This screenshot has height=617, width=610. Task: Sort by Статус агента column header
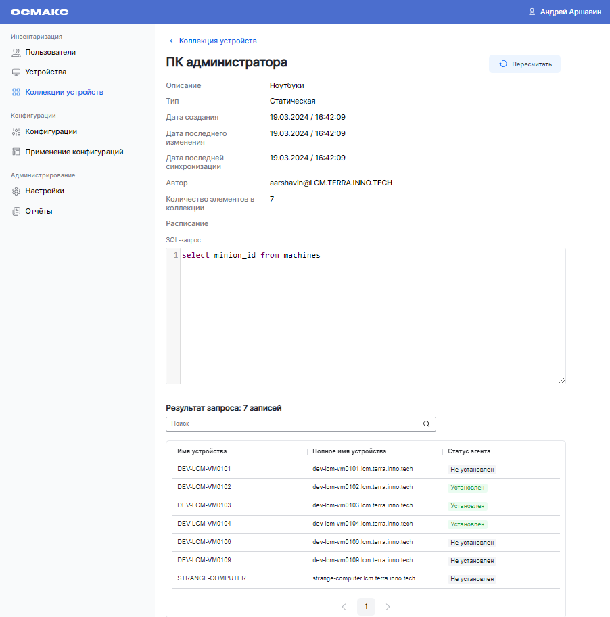point(469,451)
